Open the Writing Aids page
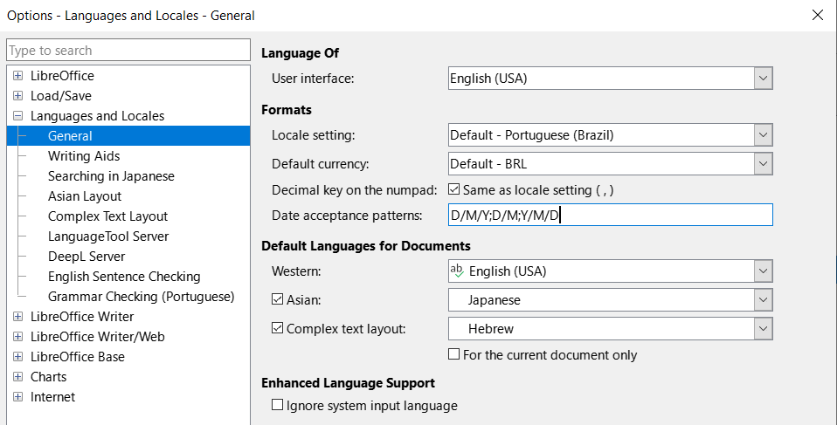 [84, 156]
